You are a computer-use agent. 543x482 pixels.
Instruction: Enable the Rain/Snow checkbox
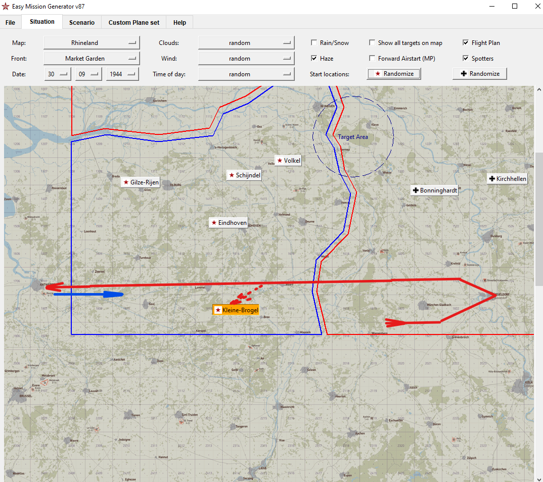click(314, 42)
